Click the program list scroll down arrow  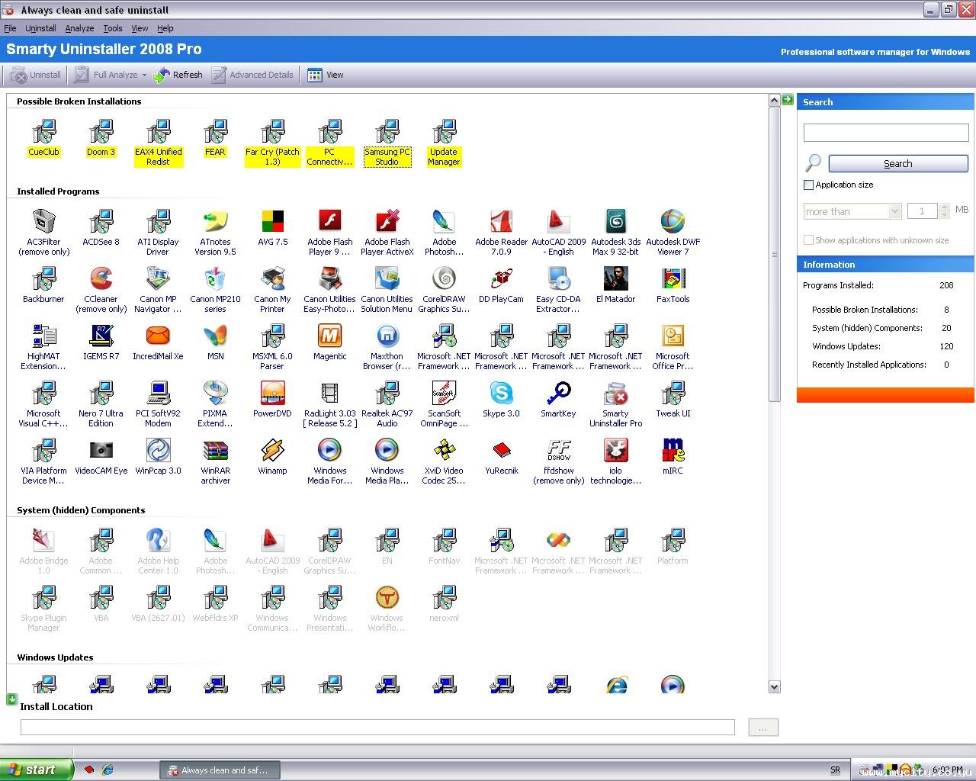pos(775,686)
